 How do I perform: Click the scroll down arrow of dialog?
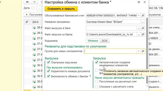point(147,86)
